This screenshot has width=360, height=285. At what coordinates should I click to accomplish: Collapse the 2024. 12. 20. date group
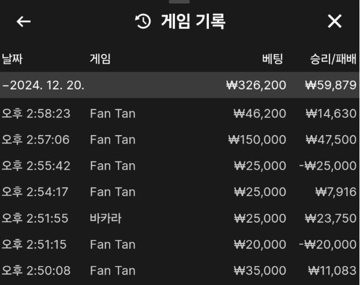(x=44, y=85)
